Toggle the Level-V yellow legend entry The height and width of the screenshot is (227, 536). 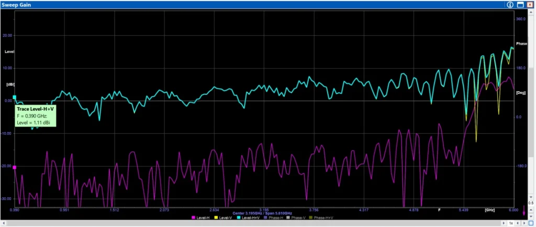[223, 218]
